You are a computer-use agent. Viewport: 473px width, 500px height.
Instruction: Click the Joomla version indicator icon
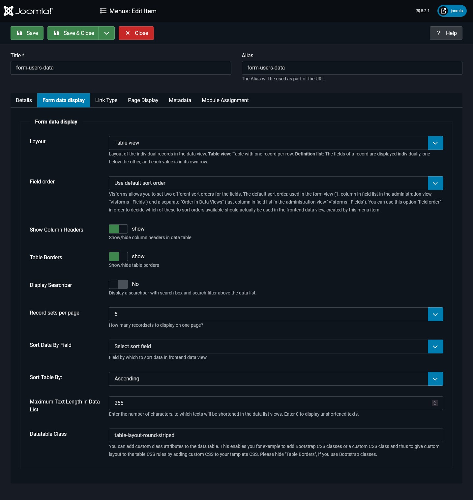[x=418, y=11]
